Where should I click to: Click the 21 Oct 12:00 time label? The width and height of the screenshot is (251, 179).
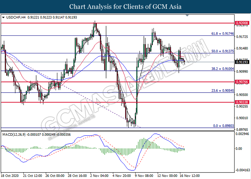[x=33, y=176]
